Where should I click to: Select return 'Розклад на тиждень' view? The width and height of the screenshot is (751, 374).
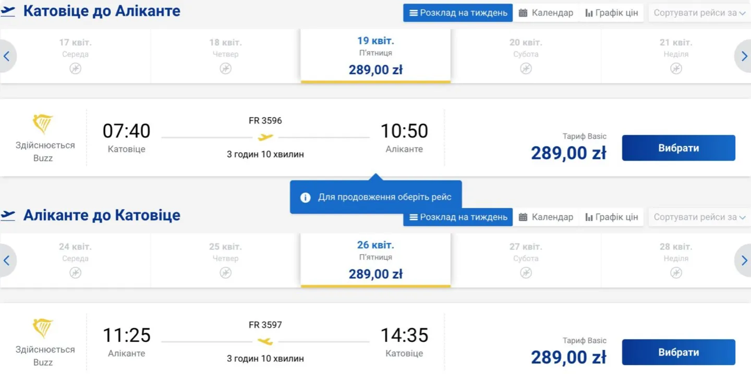pos(458,217)
